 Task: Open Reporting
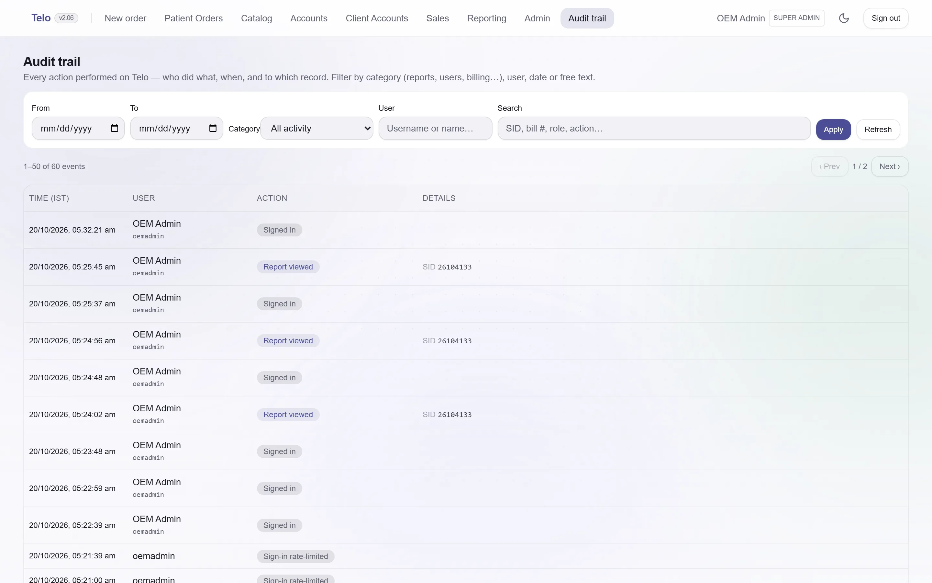(x=486, y=18)
